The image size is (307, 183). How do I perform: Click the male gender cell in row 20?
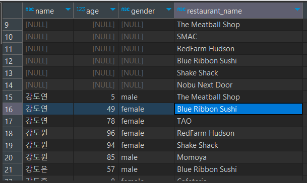pyautogui.click(x=146, y=157)
